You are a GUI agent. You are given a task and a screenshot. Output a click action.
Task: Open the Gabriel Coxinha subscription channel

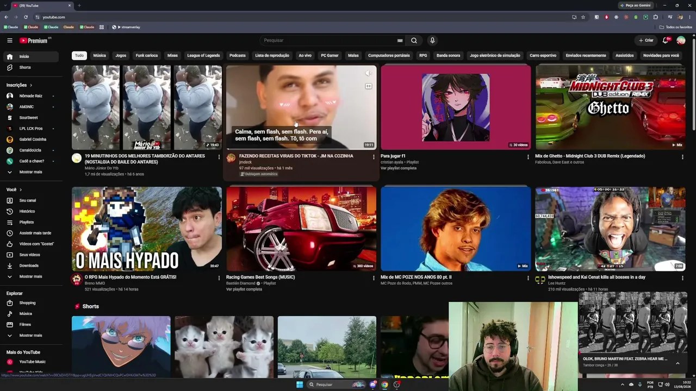click(x=32, y=140)
